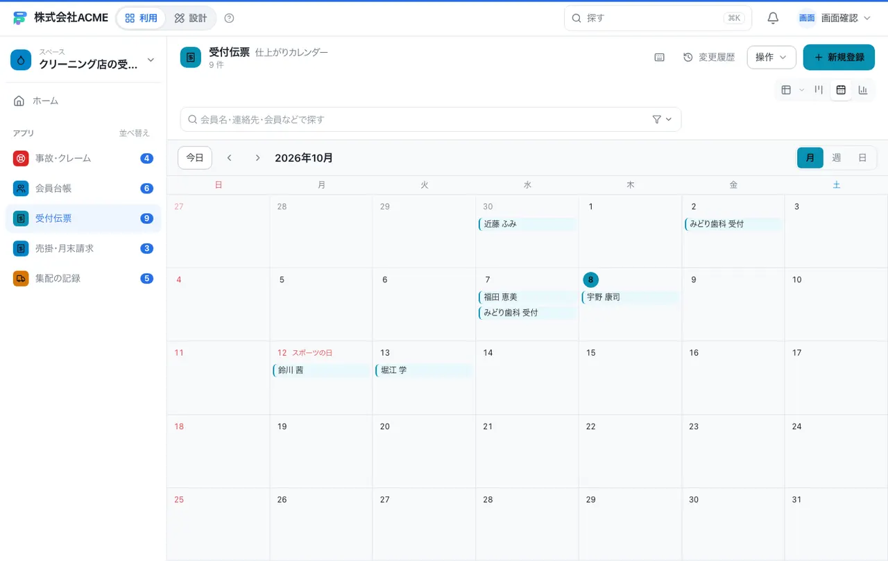Open the 福田 恵美 event
This screenshot has height=561, width=888.
[x=527, y=297]
